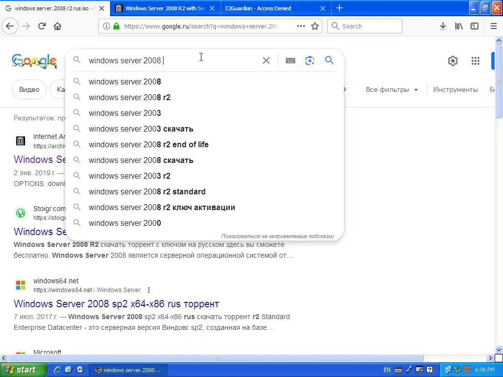
Task: Click the system tray clock 6:06 PM
Action: (484, 370)
